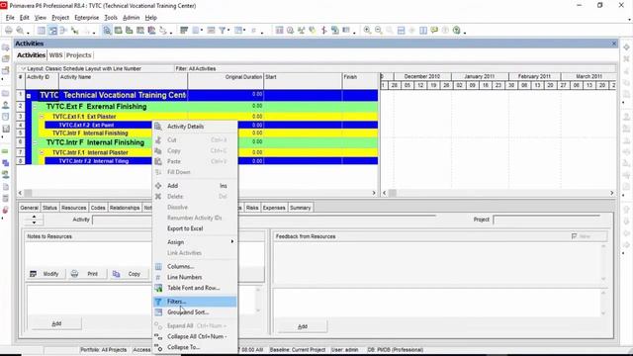
Task: Click Gantt chart scroll right arrow
Action: click(612, 193)
